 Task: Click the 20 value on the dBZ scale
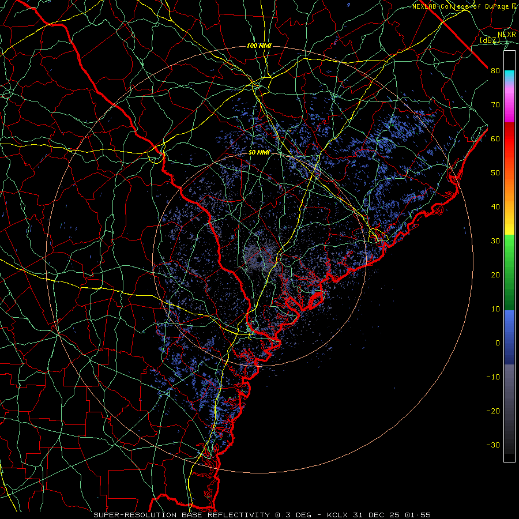click(495, 275)
